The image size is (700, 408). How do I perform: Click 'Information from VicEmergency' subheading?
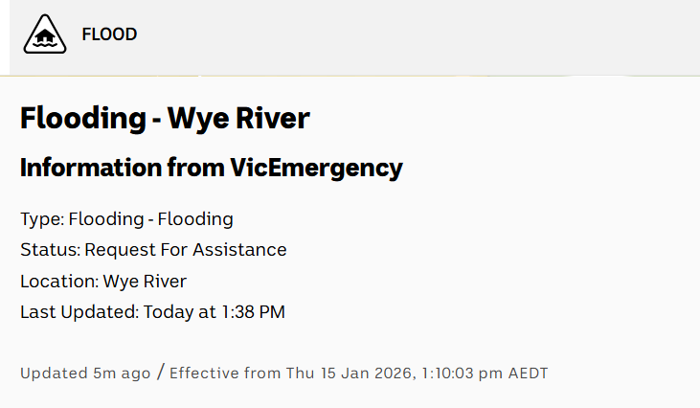211,169
